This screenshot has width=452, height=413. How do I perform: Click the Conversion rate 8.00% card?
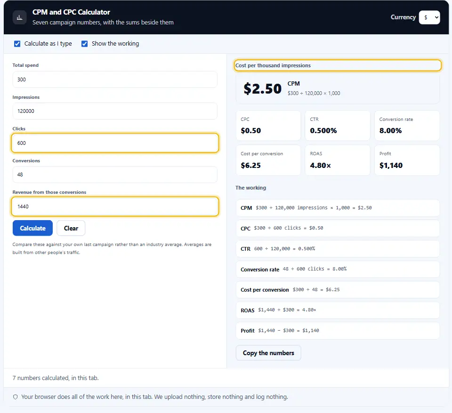(407, 126)
